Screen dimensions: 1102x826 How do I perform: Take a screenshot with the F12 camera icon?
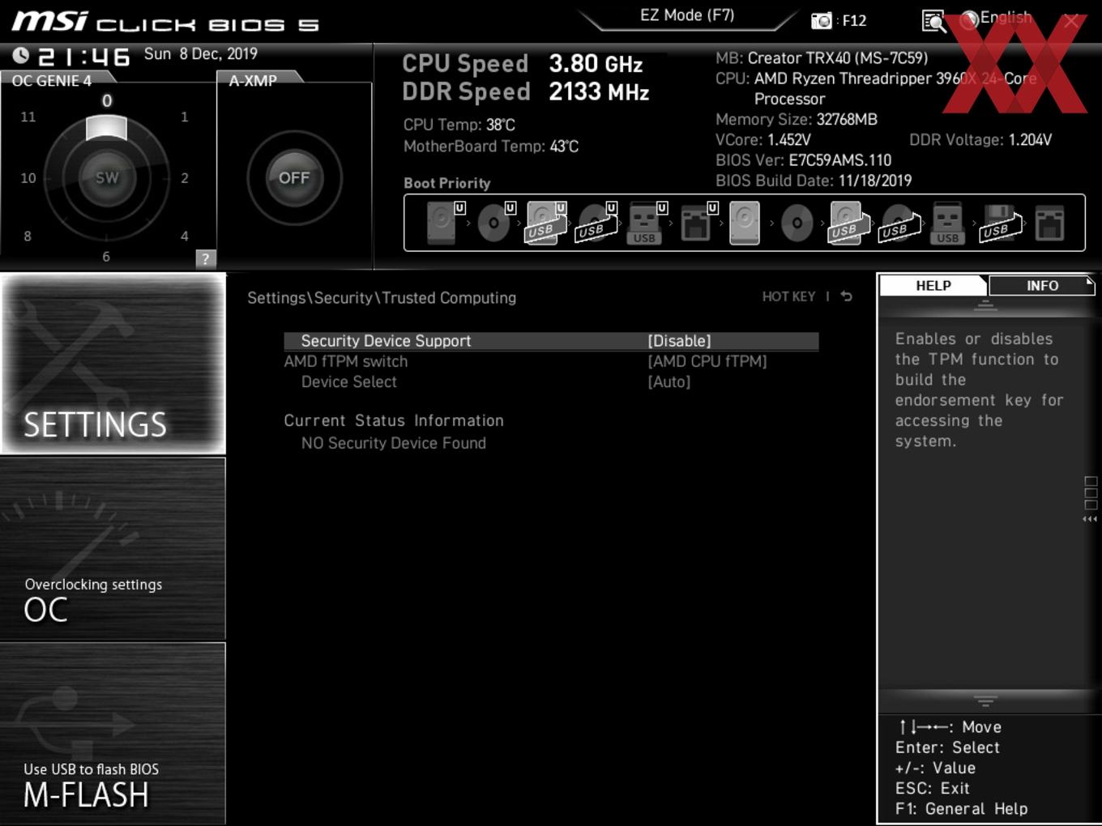[821, 20]
